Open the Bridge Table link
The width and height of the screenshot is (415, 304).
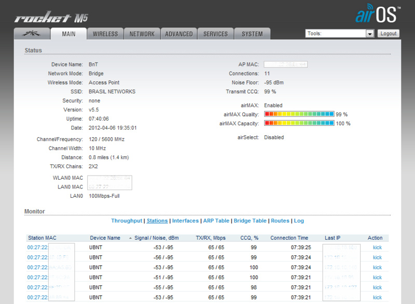point(250,221)
